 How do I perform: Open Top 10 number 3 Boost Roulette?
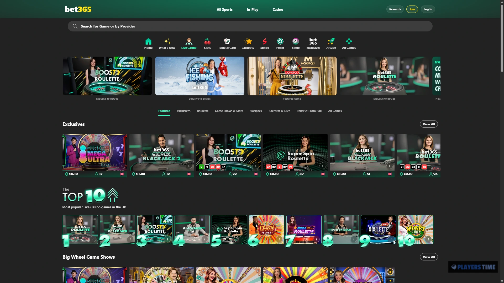(x=155, y=230)
